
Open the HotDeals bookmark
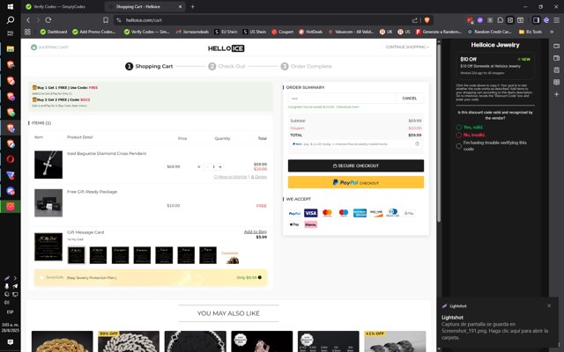[311, 32]
